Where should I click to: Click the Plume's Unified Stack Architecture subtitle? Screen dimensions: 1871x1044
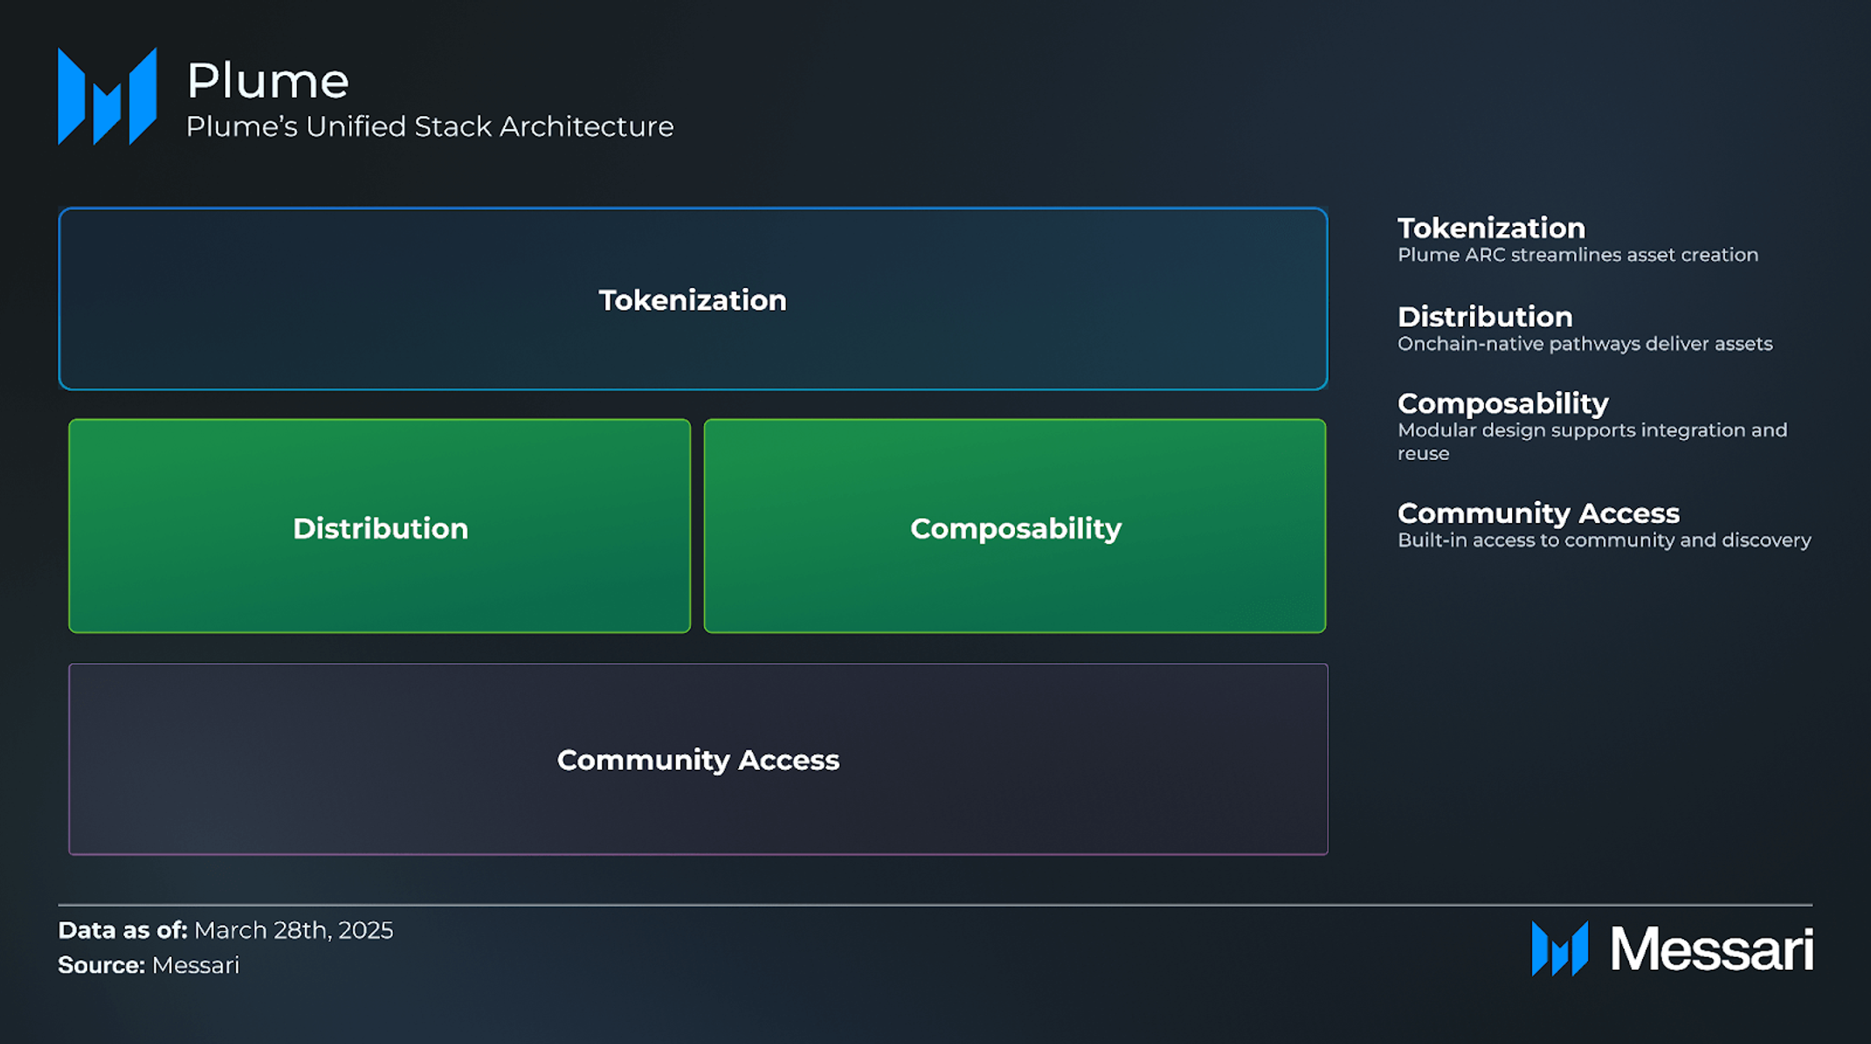(430, 127)
